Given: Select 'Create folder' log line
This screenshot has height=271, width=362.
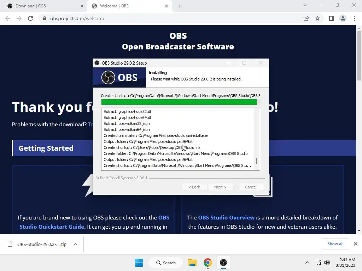Looking at the screenshot, I should tap(175, 153).
